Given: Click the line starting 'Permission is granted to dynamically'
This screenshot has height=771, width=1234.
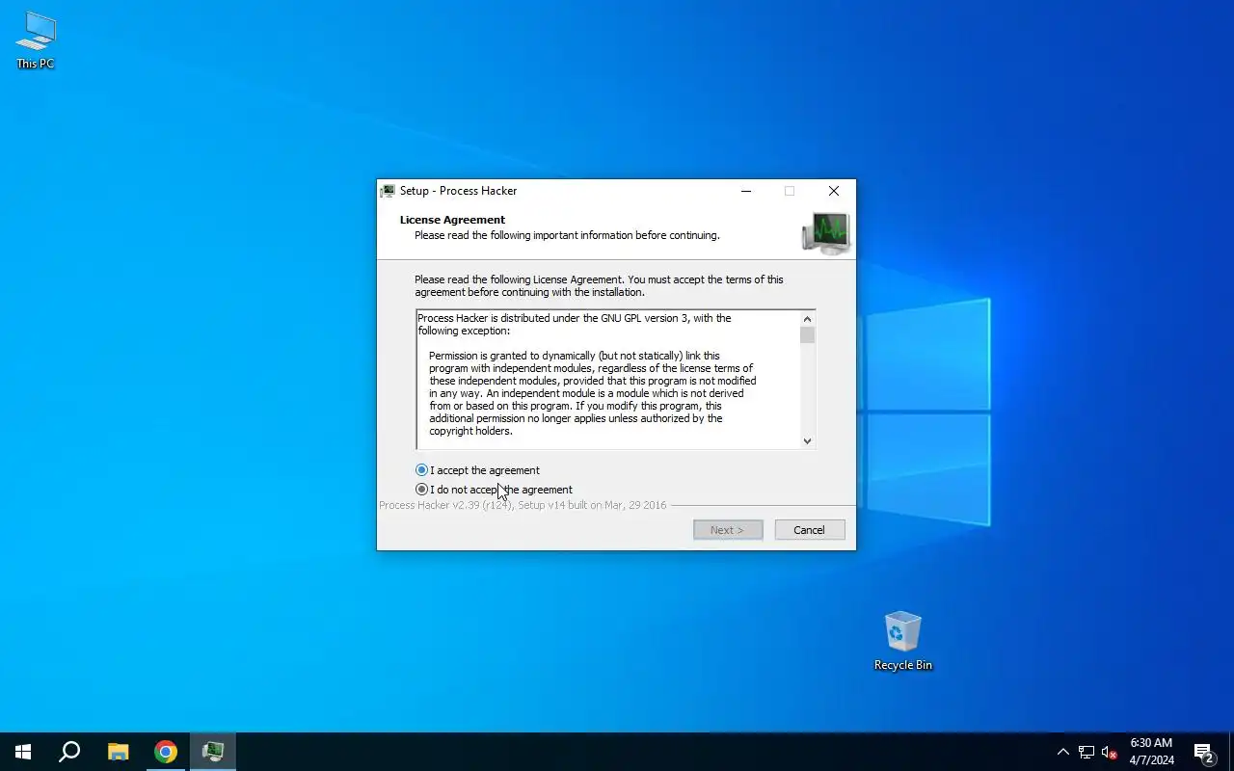Looking at the screenshot, I should point(575,356).
